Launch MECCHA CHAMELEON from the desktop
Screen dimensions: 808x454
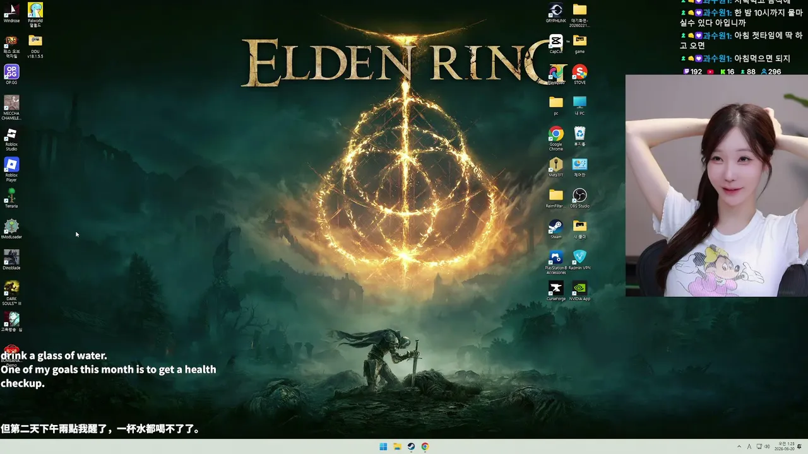[11, 107]
